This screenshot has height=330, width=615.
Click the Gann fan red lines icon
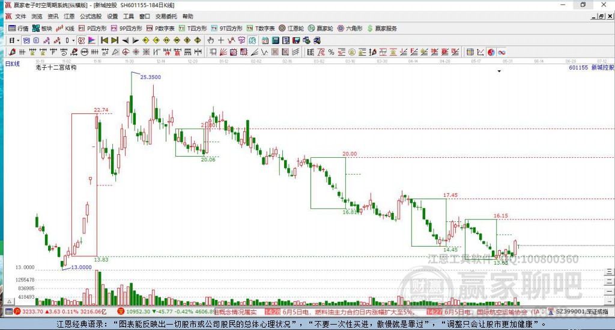click(x=223, y=52)
